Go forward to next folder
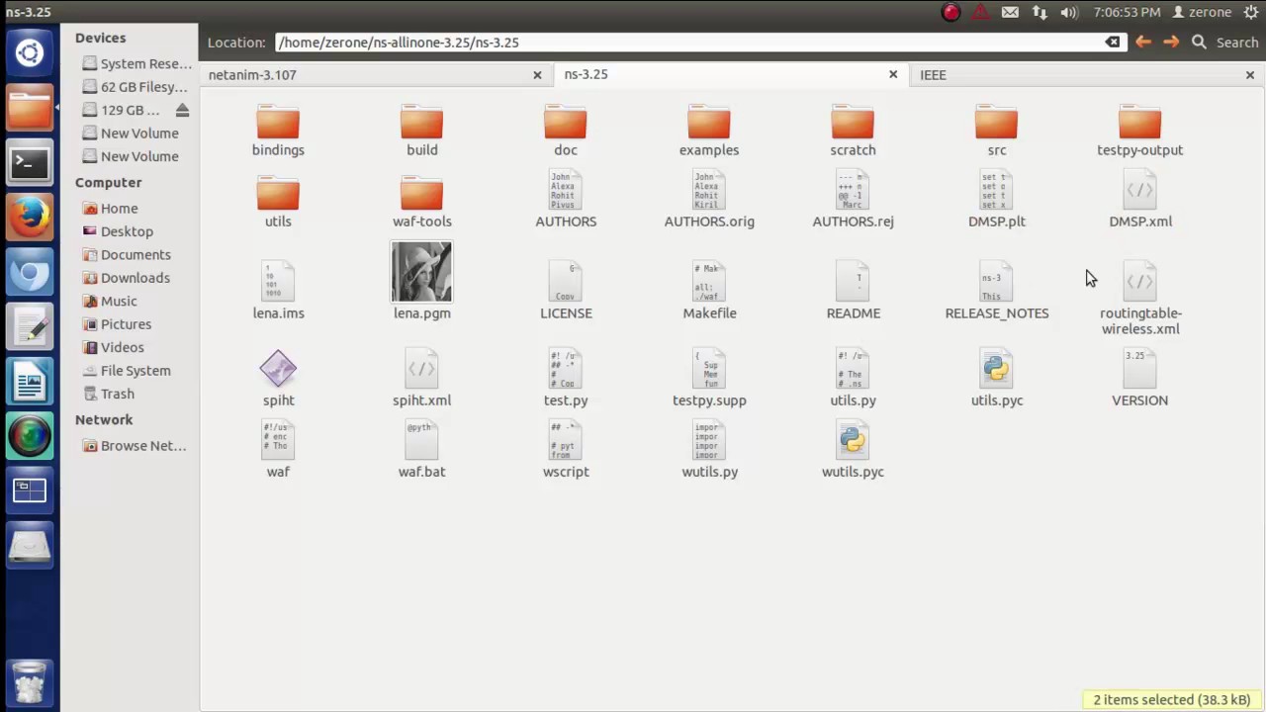Viewport: 1266px width, 712px height. (1171, 42)
